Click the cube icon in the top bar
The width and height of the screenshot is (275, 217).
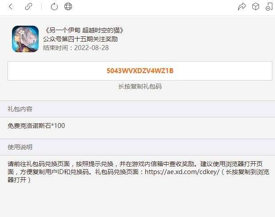[255, 7]
